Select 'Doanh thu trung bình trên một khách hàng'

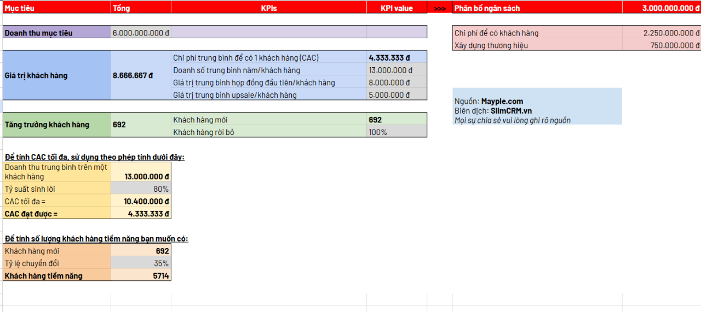[57, 172]
